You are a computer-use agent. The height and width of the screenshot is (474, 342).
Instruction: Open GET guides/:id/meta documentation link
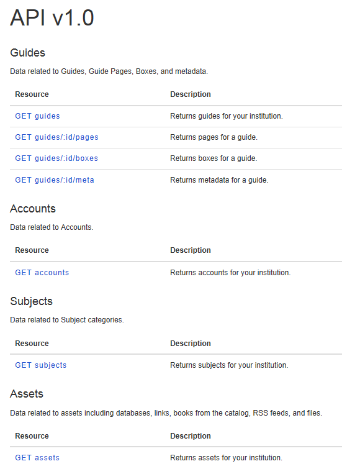tap(55, 180)
